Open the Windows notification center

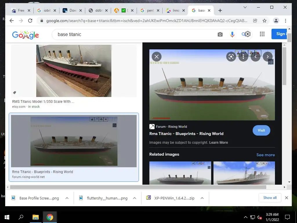tap(287, 217)
